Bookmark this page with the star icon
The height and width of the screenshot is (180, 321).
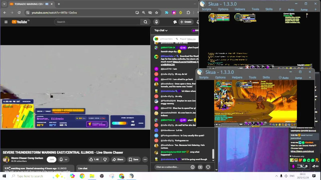[x=156, y=12]
